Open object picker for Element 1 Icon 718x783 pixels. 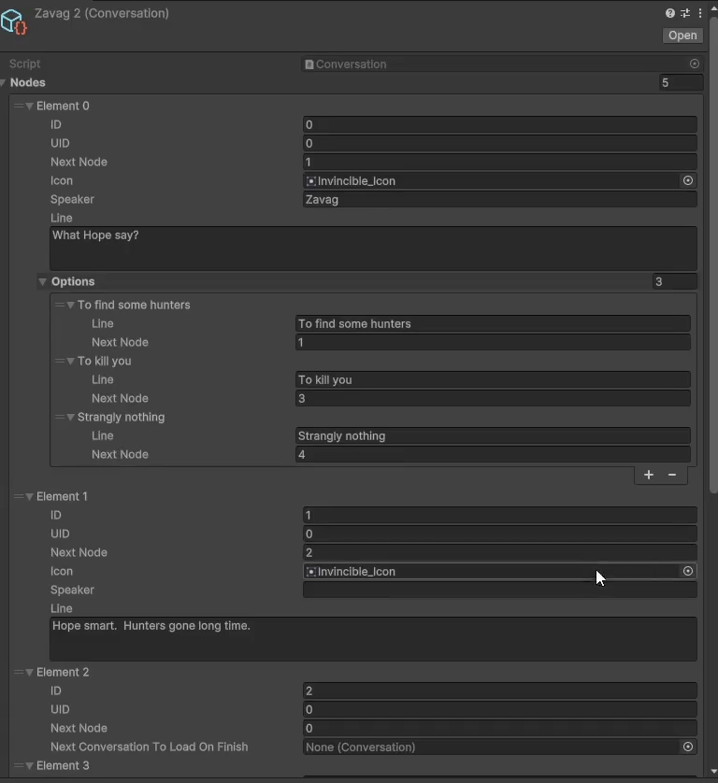coord(688,571)
